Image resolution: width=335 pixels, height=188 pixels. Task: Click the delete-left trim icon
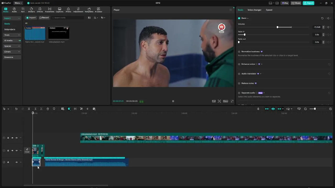click(35, 109)
